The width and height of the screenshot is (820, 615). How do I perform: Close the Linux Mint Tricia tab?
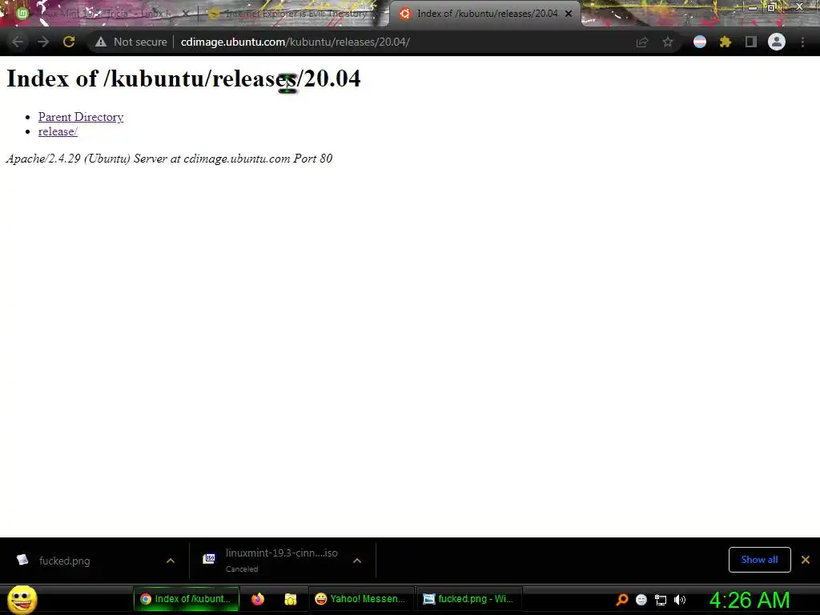tap(185, 14)
